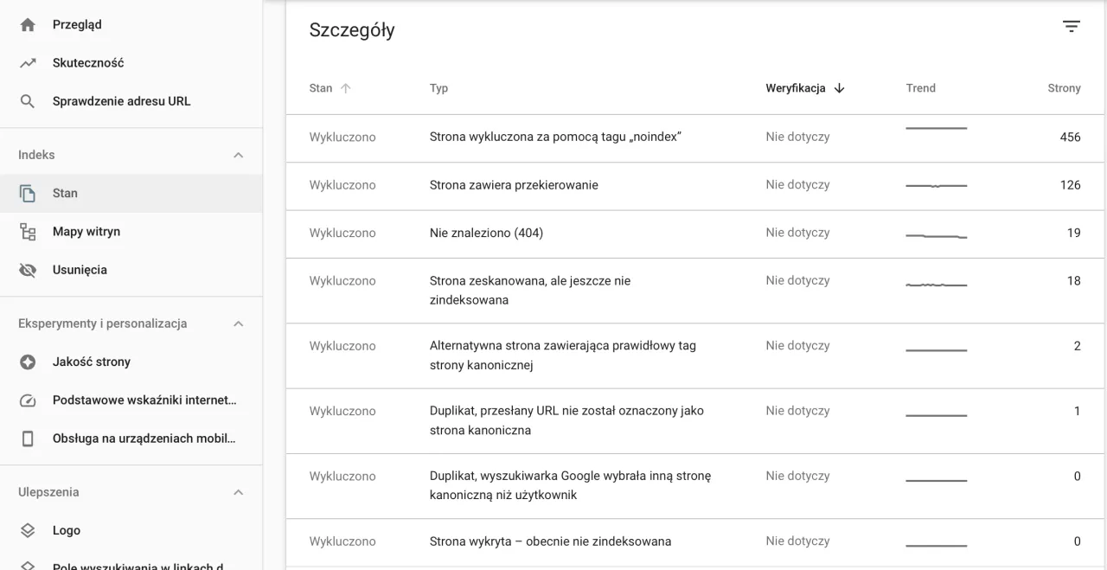Image resolution: width=1107 pixels, height=570 pixels.
Task: Click the Usunięcia hidden-eye icon
Action: click(27, 269)
